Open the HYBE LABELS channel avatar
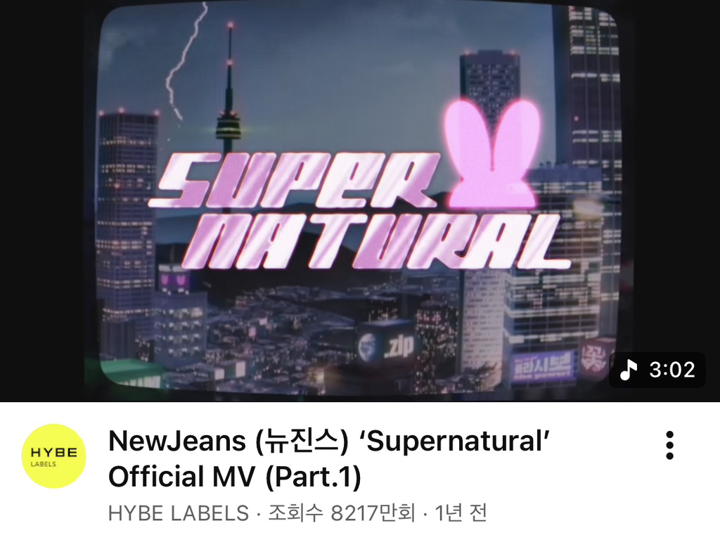The image size is (720, 554). [x=53, y=456]
